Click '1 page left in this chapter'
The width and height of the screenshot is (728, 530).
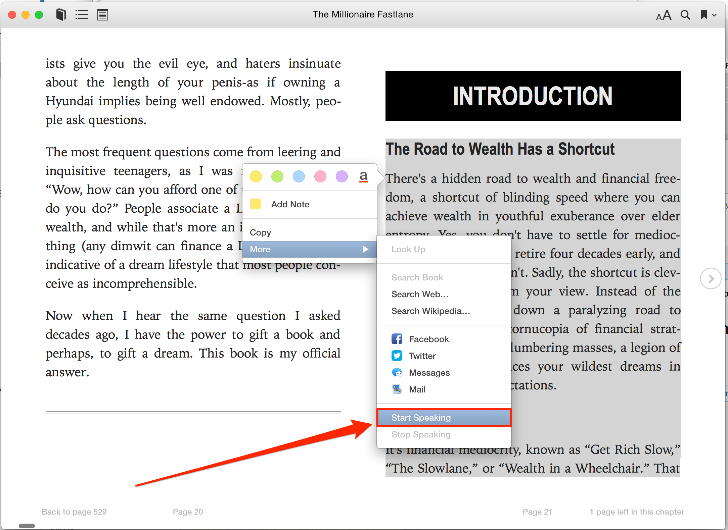click(x=637, y=512)
